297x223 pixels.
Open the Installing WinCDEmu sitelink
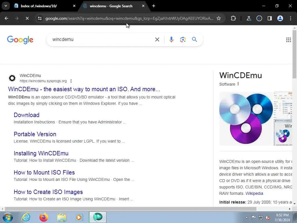pyautogui.click(x=41, y=153)
